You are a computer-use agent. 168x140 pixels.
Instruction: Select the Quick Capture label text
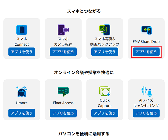point(105,103)
